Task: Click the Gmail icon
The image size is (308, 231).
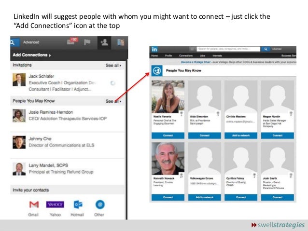Action: [x=34, y=204]
